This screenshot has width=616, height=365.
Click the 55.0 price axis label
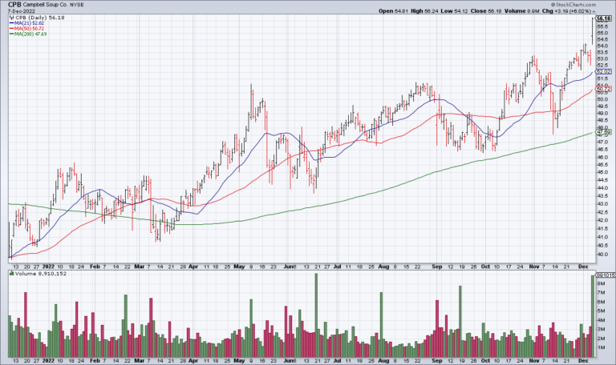[x=602, y=34]
